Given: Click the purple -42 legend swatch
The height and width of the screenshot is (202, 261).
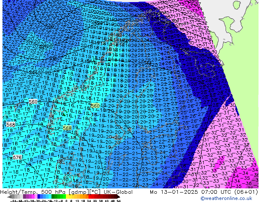Looking at the screenshot, I should click(24, 197).
